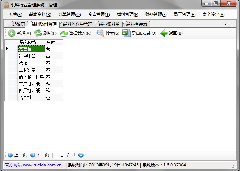Select the 双面胶 cell
The width and height of the screenshot is (240, 171).
tap(32, 49)
